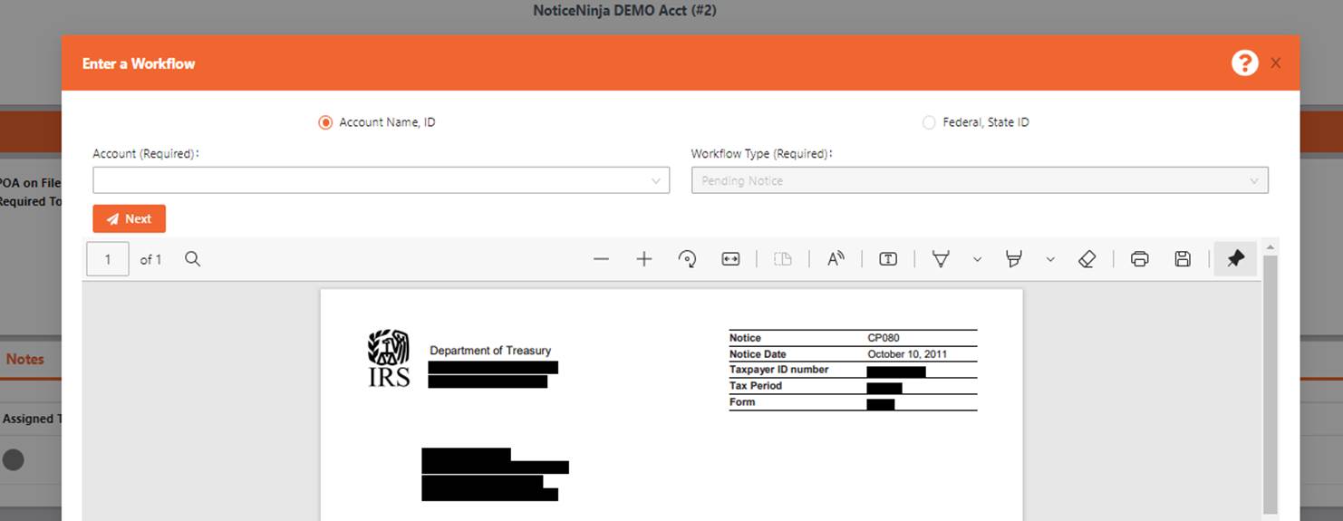The width and height of the screenshot is (1343, 521).
Task: Save the PDF document
Action: tap(1183, 259)
